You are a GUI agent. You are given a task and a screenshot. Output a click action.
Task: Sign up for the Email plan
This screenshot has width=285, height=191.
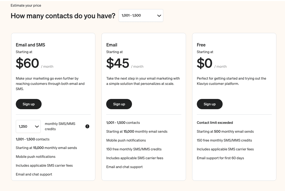click(119, 104)
